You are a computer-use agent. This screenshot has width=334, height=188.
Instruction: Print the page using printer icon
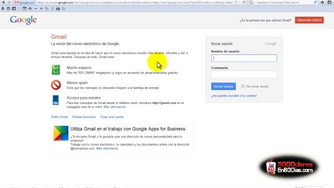point(58,9)
